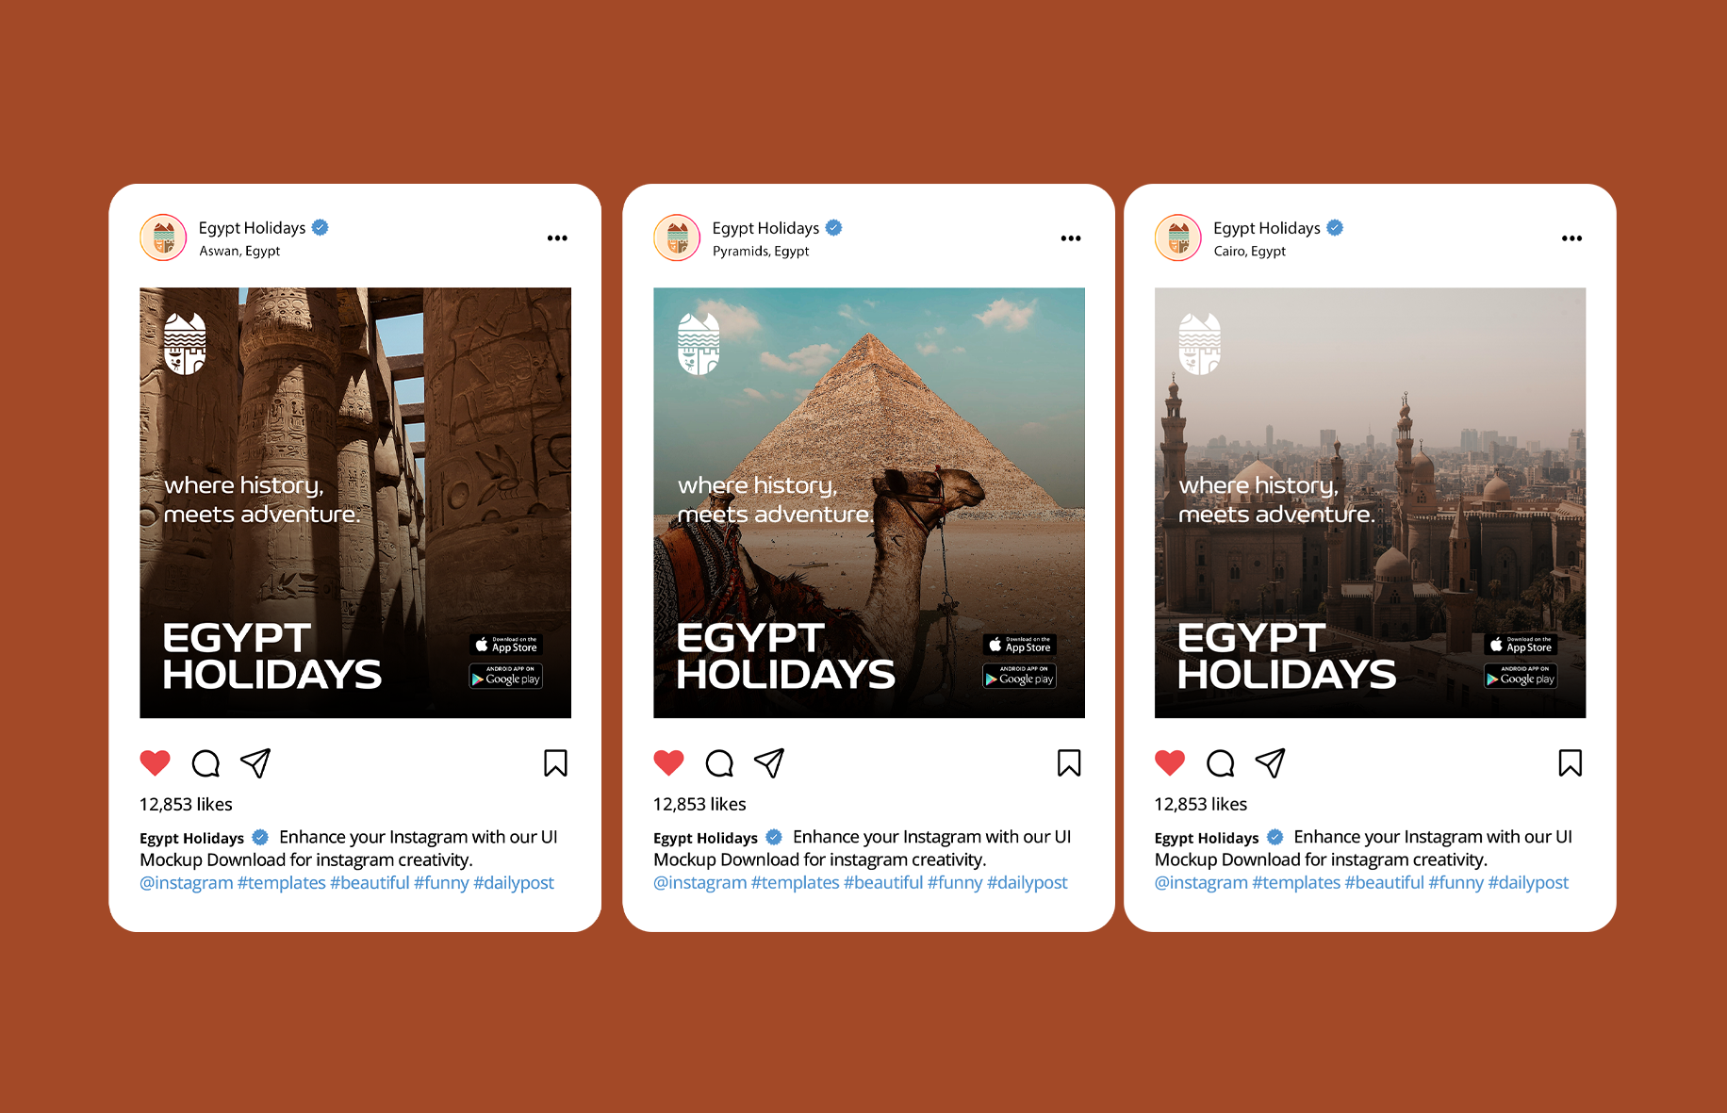Open more options on the Pyramids post
1727x1113 pixels.
click(x=1071, y=238)
